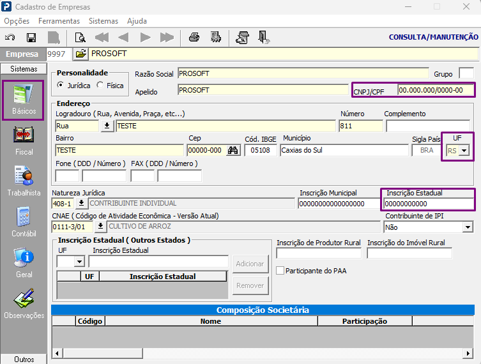The width and height of the screenshot is (481, 364).
Task: Click scroll-right arrow of Composição Societária
Action: (x=468, y=353)
